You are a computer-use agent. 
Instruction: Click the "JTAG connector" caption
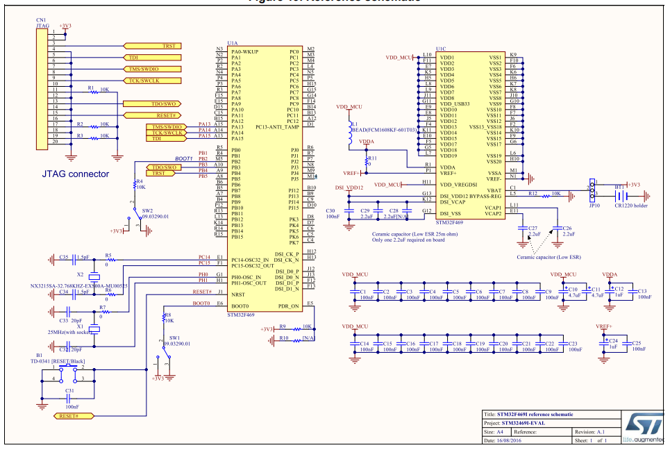tap(75, 174)
